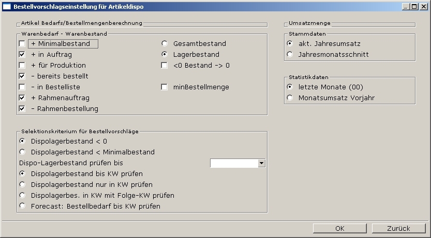
Task: Choose 'Dispolagerbestand nur in KW prüfen'
Action: [22, 184]
